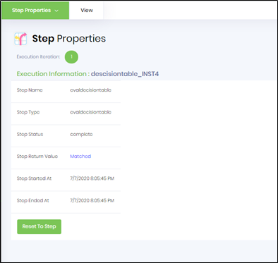The height and width of the screenshot is (263, 278).
Task: Click the Step Properties page title
Action: click(69, 39)
